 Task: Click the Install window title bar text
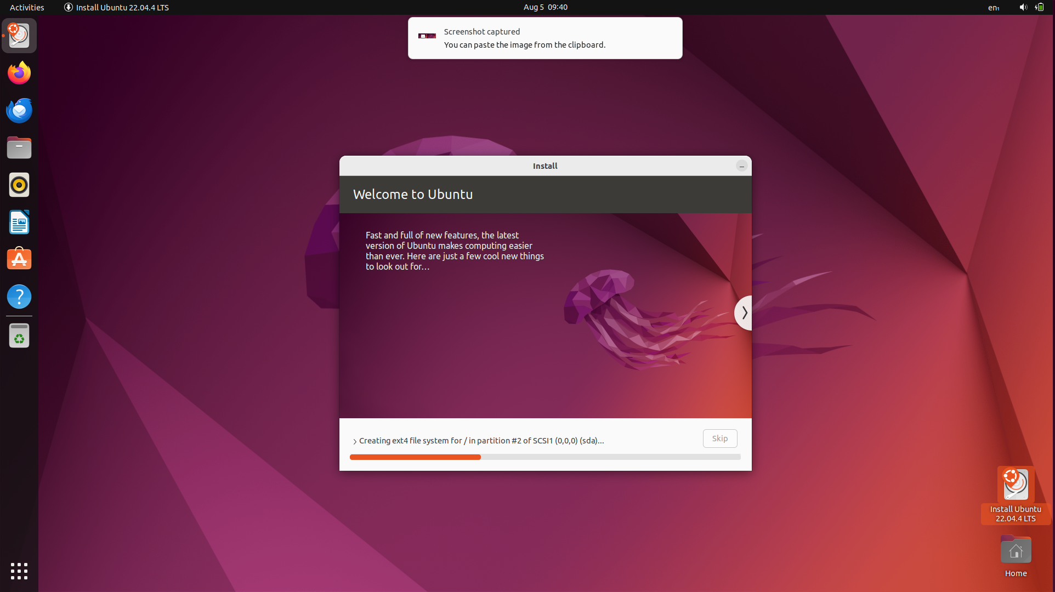point(545,166)
